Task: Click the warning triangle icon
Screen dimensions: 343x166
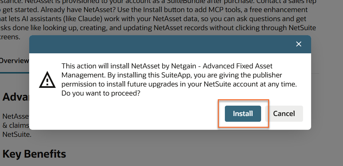Action: click(x=47, y=79)
